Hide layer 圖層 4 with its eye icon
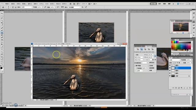The width and height of the screenshot is (196, 110). (170, 65)
